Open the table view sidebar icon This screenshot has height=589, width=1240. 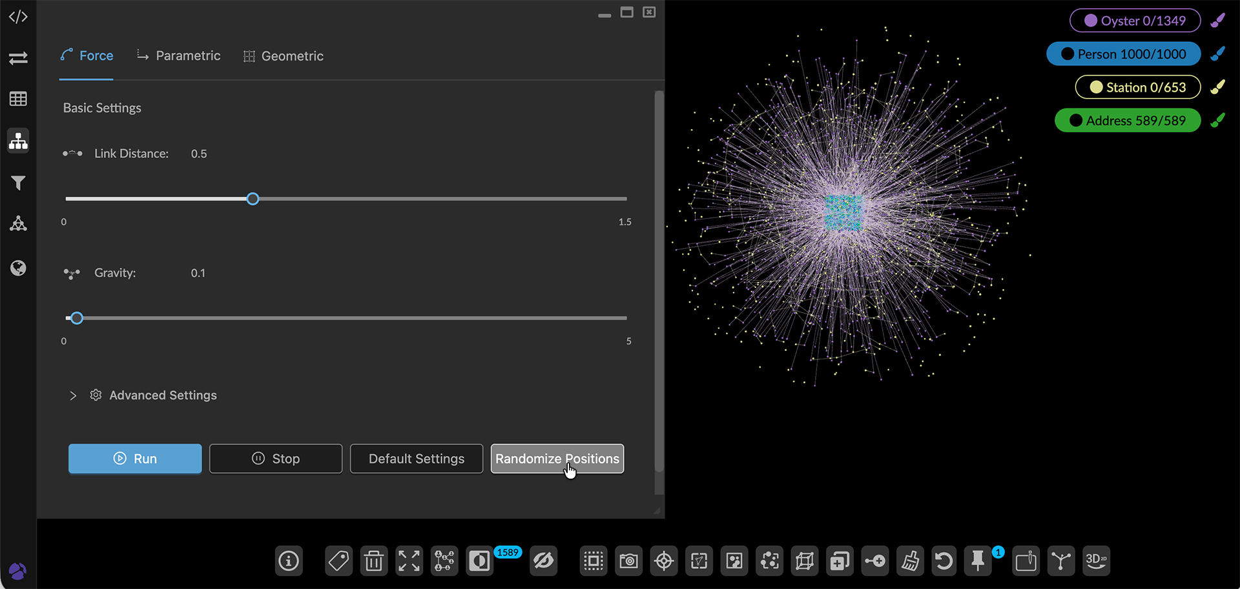click(18, 99)
